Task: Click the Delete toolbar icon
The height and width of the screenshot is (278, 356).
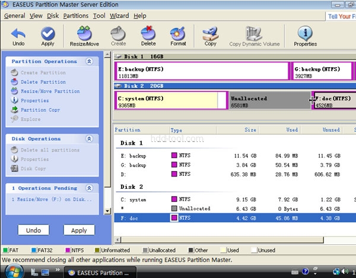Action: click(x=148, y=36)
